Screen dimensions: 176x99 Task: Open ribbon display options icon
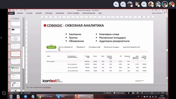156,10
